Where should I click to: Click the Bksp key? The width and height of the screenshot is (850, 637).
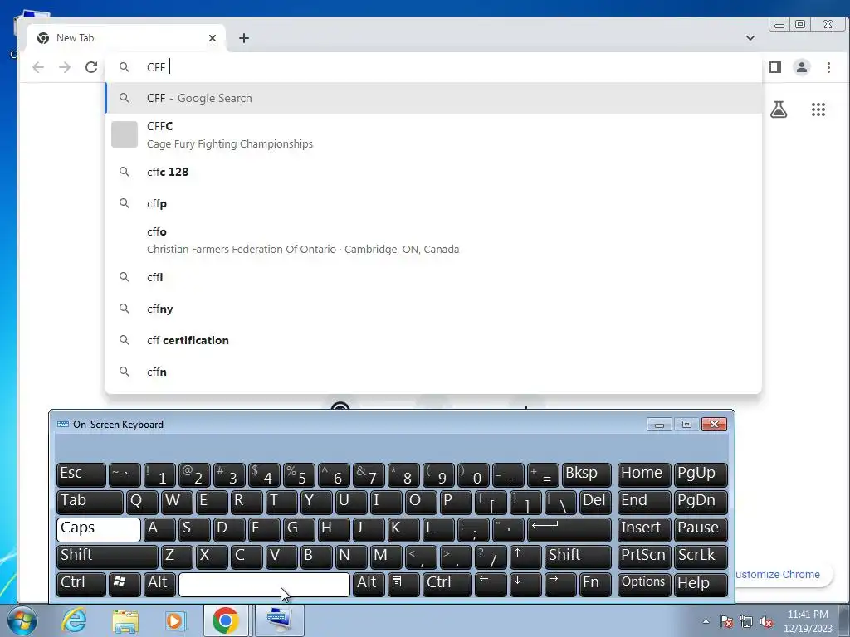(x=587, y=474)
